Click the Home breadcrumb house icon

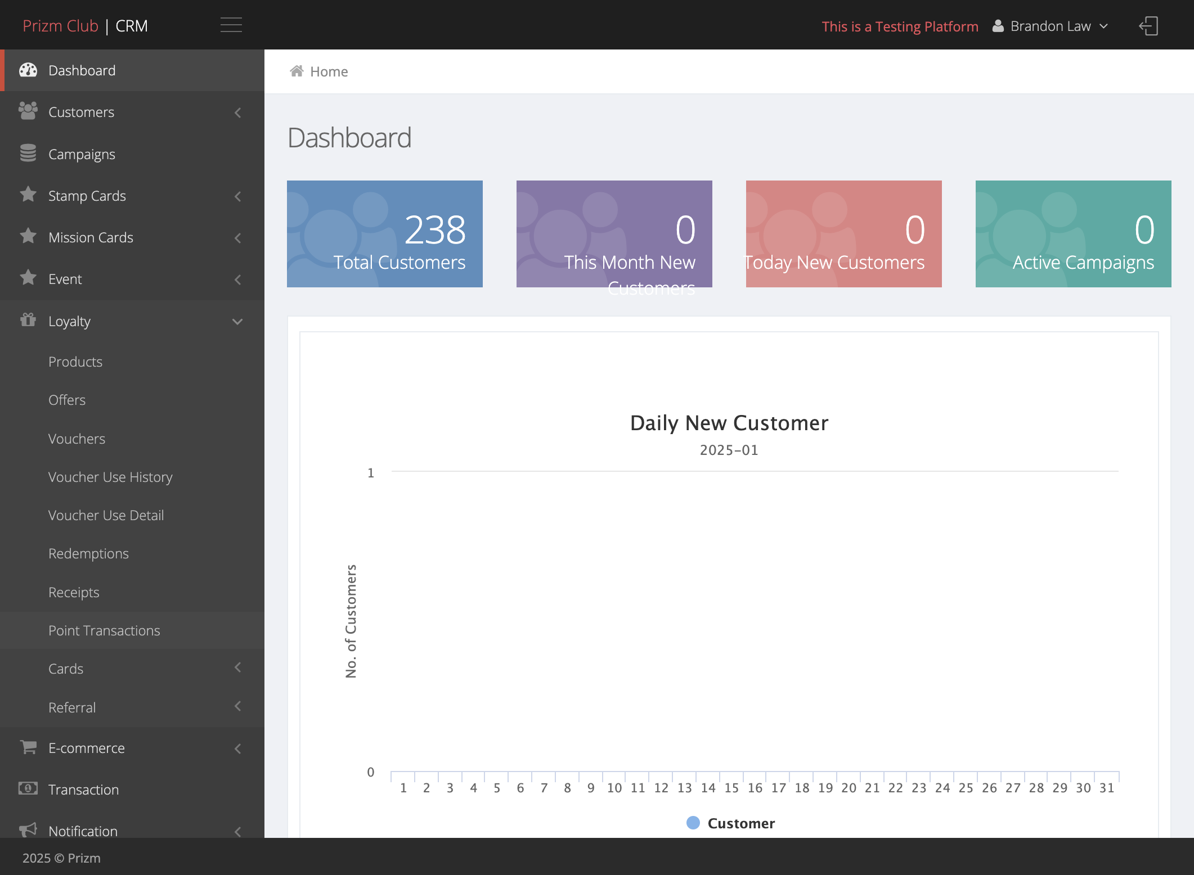[297, 71]
